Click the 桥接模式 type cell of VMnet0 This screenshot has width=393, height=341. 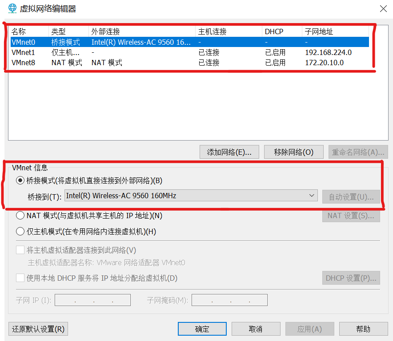(x=65, y=42)
